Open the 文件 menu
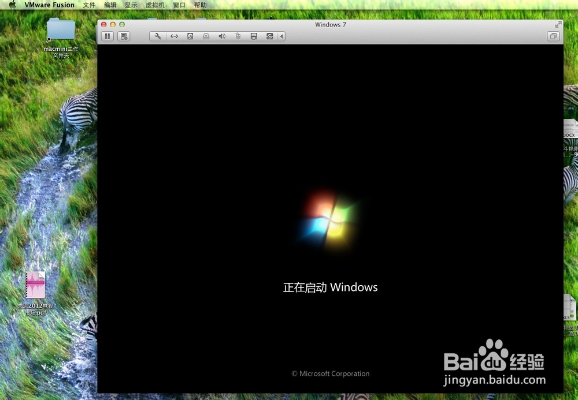The height and width of the screenshot is (400, 578). point(89,5)
